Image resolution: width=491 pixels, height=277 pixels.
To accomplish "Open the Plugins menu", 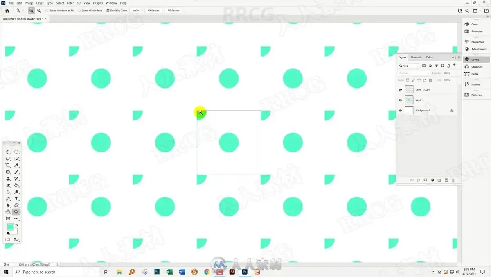I will pyautogui.click(x=98, y=3).
